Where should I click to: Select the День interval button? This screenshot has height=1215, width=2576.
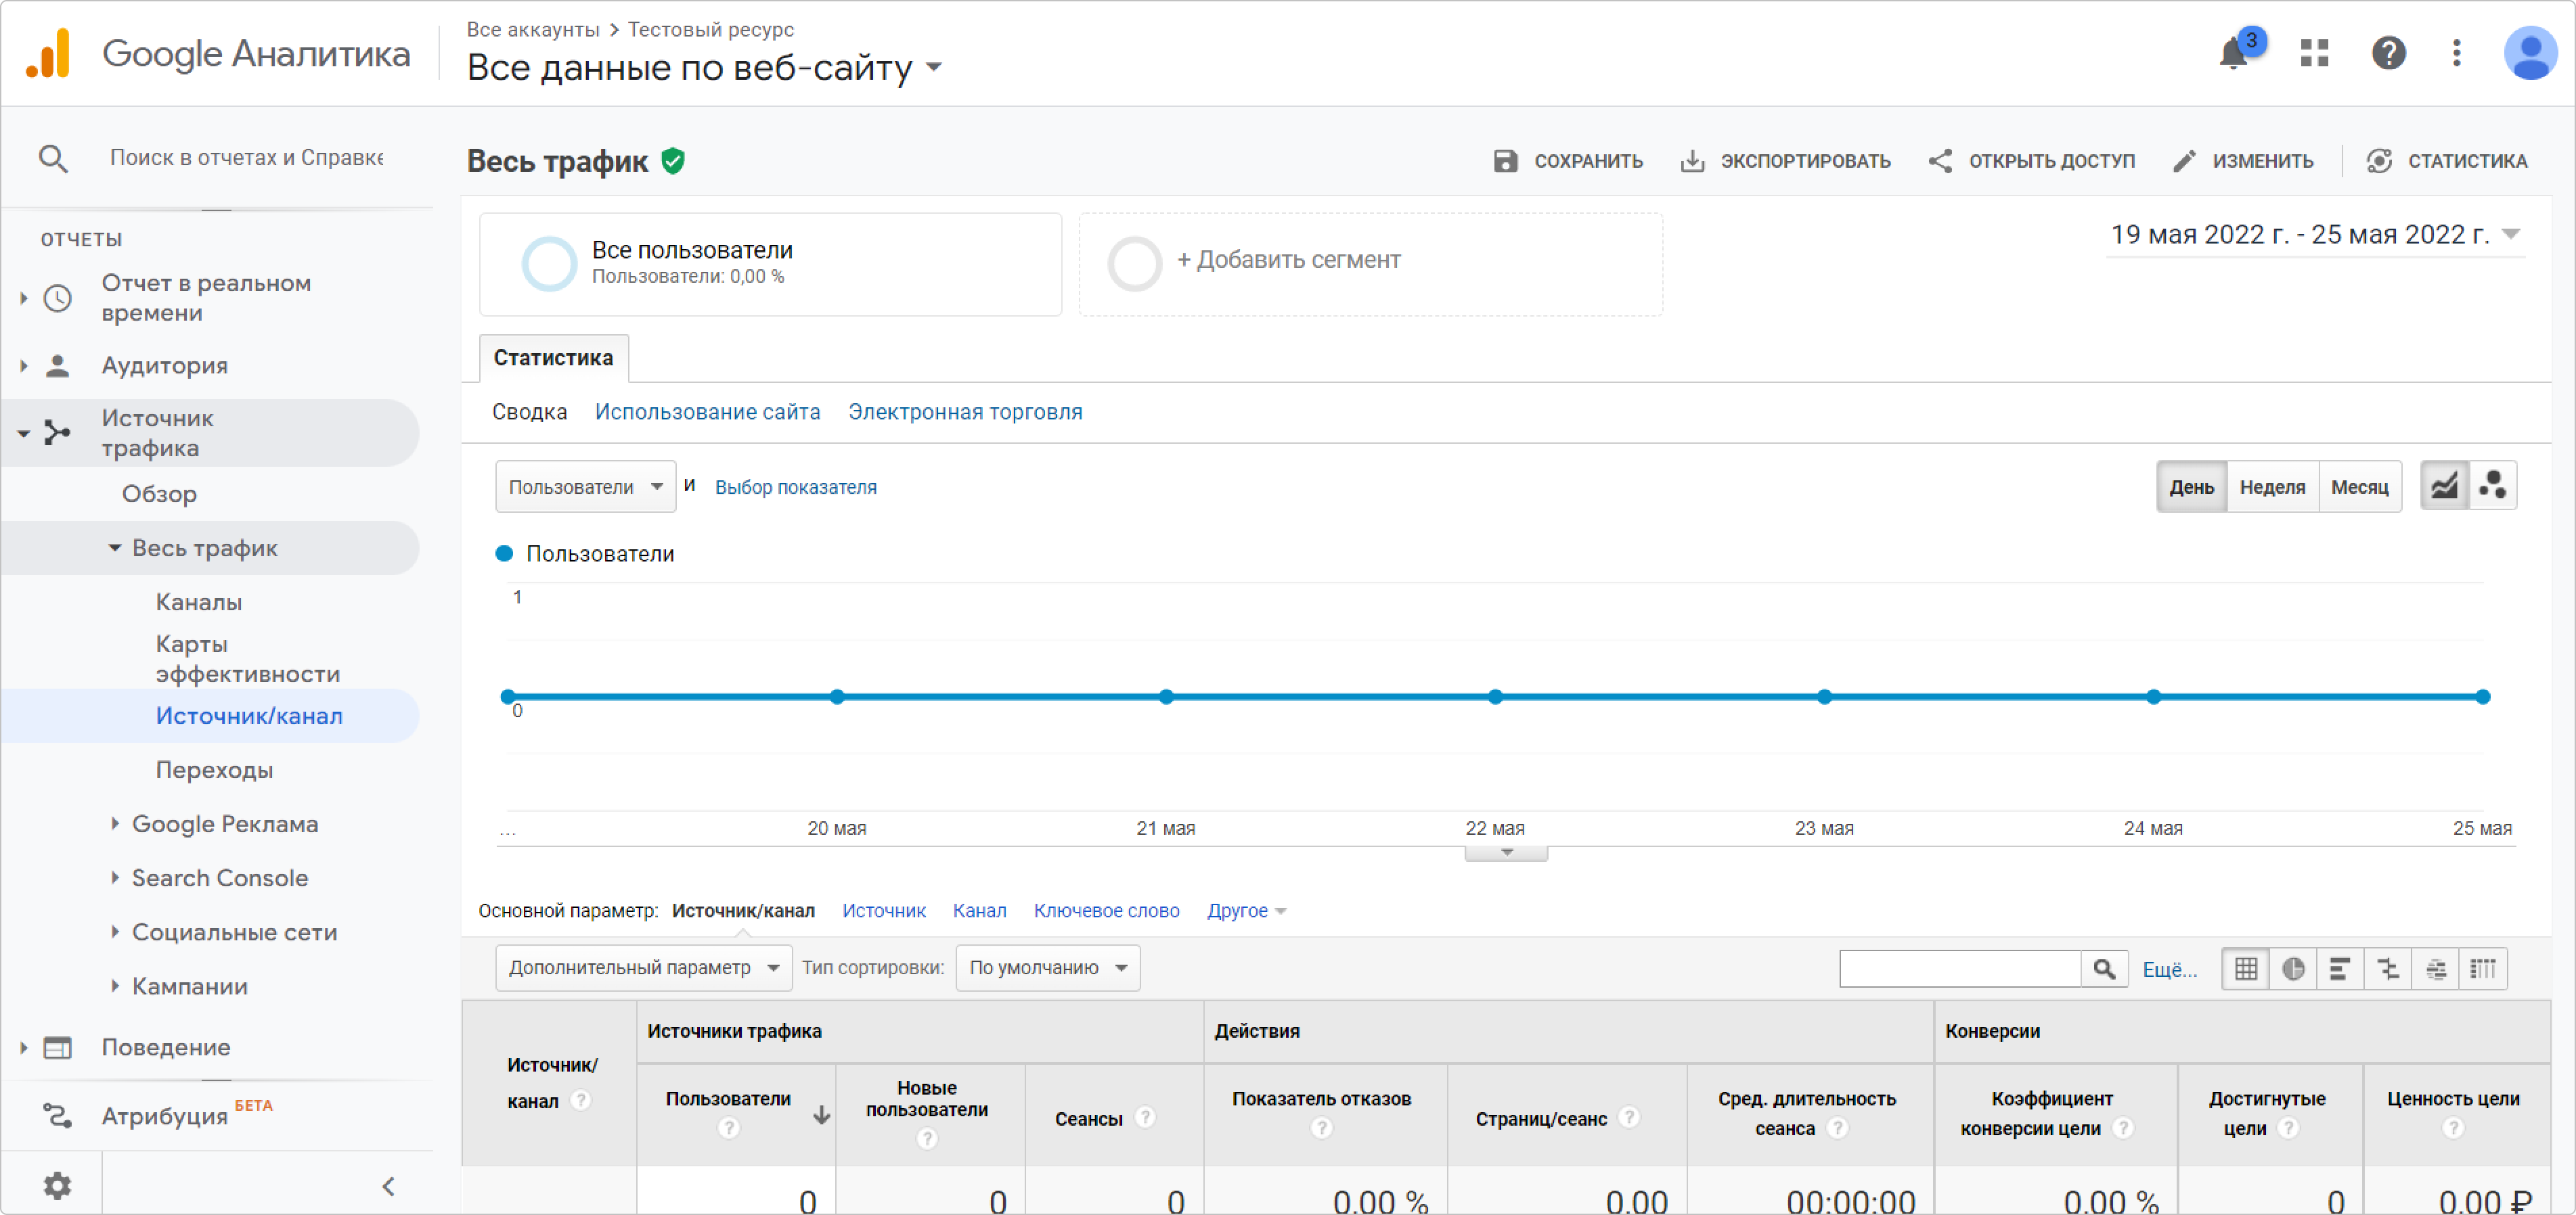2191,486
